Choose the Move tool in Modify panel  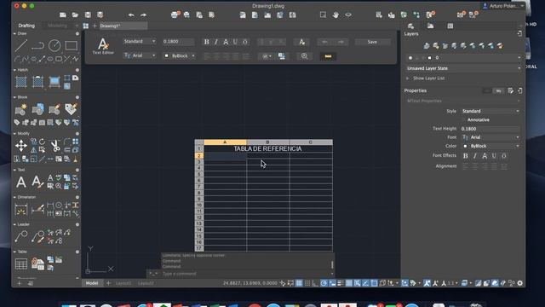coord(20,145)
